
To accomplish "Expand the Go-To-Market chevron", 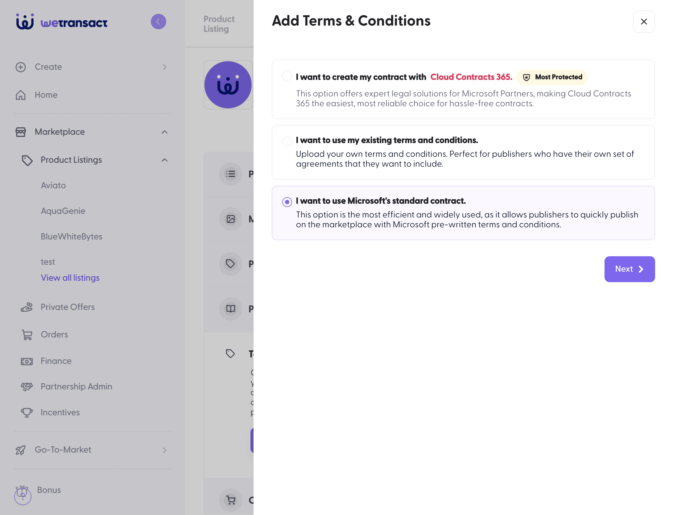I will click(x=165, y=450).
